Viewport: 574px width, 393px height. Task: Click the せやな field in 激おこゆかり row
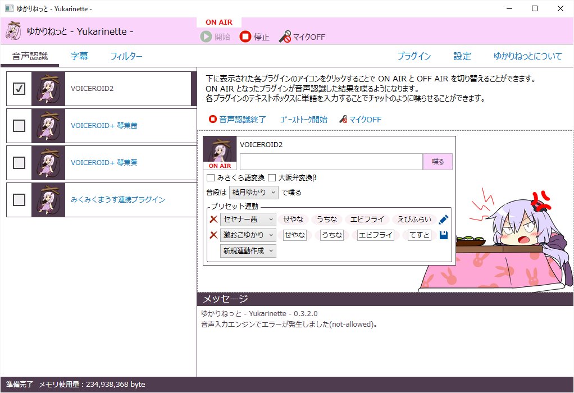[x=295, y=235]
